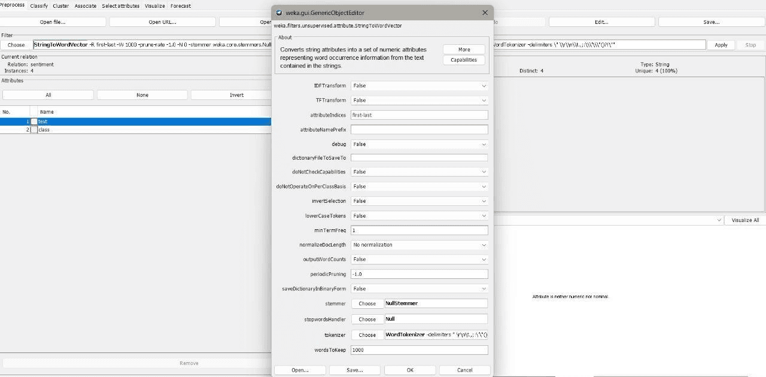The height and width of the screenshot is (377, 766).
Task: Click Edit... in main window
Action: (x=601, y=22)
